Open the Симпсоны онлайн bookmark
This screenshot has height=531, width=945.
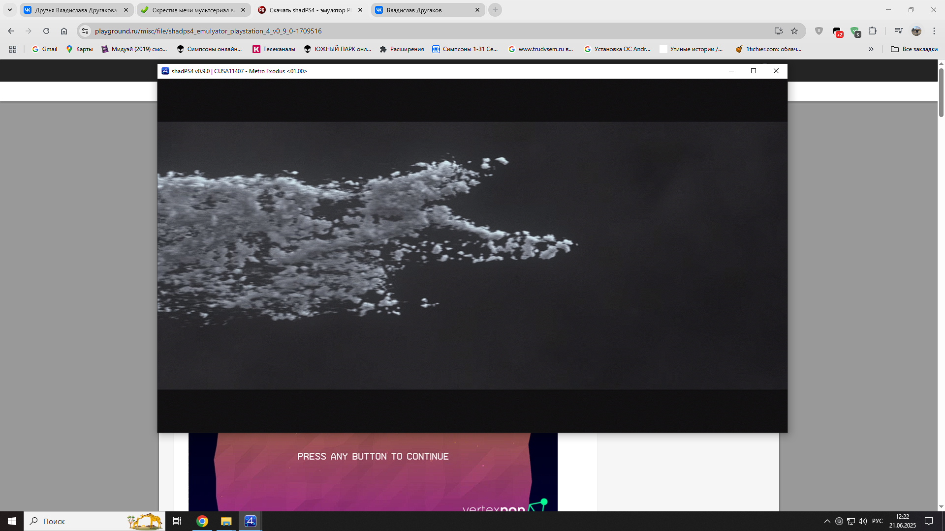pos(210,49)
